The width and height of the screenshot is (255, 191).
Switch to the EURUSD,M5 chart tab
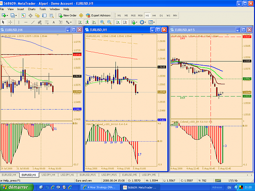click(129, 175)
